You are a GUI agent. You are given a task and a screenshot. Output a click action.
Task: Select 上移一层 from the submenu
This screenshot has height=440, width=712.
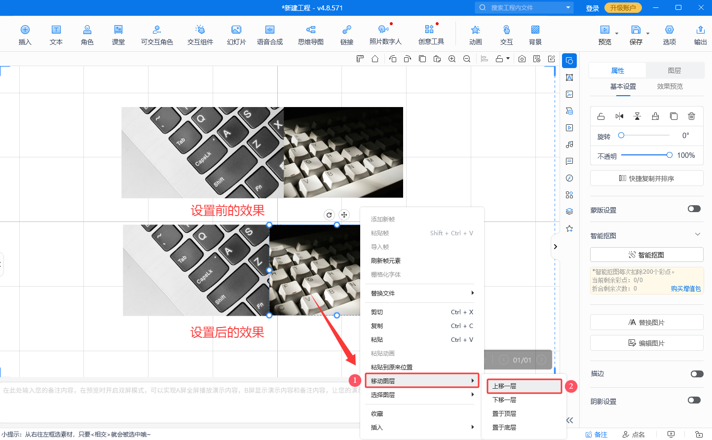[x=524, y=386]
